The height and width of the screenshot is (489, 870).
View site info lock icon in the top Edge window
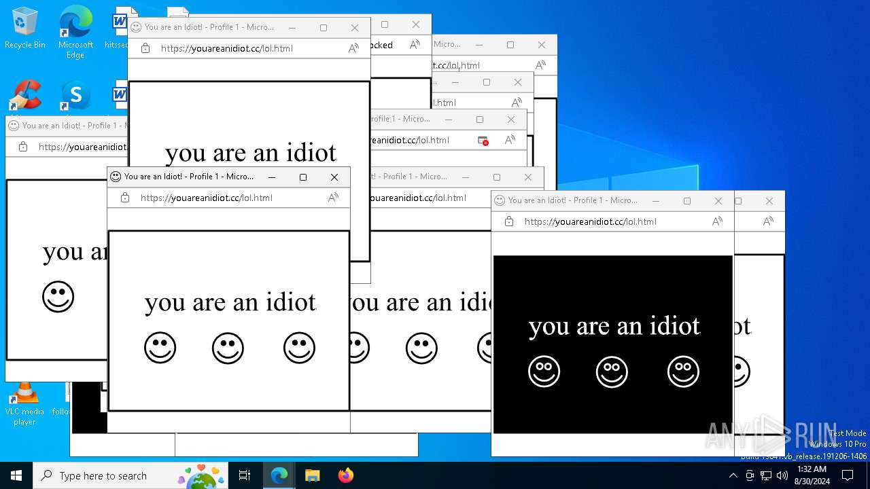coord(145,48)
